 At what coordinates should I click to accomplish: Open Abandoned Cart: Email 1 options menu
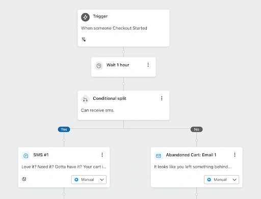pyautogui.click(x=234, y=155)
